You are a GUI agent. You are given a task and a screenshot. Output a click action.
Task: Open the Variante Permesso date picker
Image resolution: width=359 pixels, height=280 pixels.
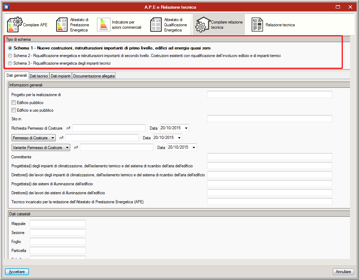pyautogui.click(x=194, y=148)
